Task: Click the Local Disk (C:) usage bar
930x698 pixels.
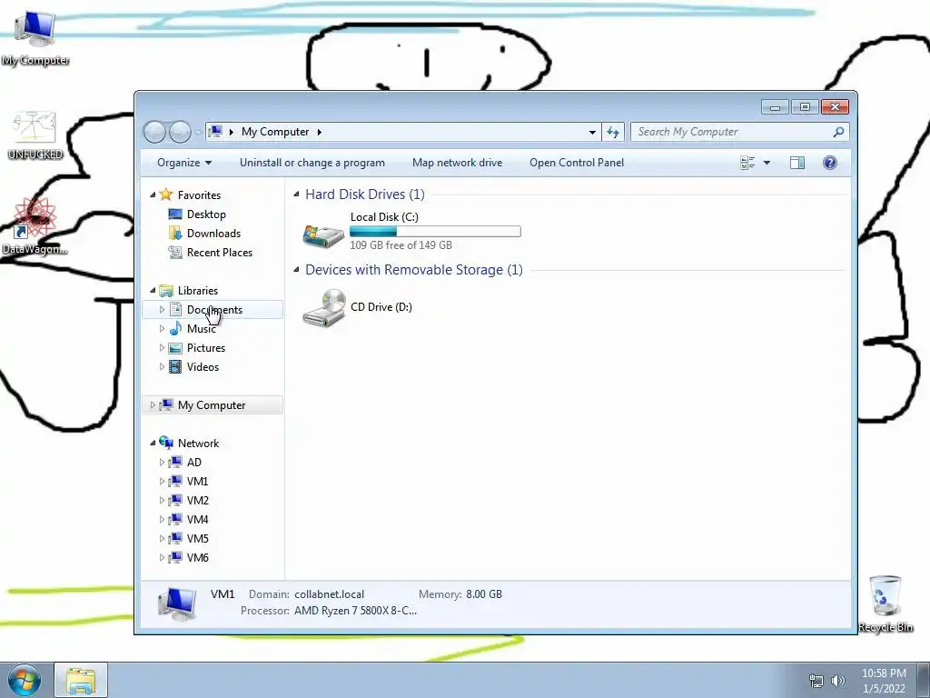Action: pos(435,232)
